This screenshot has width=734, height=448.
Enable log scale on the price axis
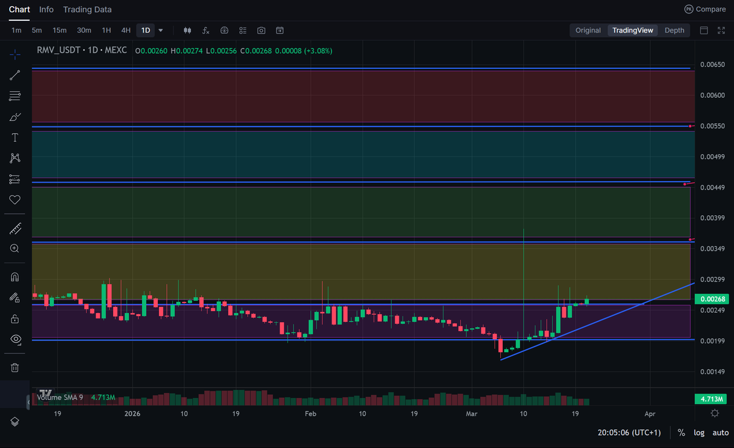pos(699,432)
